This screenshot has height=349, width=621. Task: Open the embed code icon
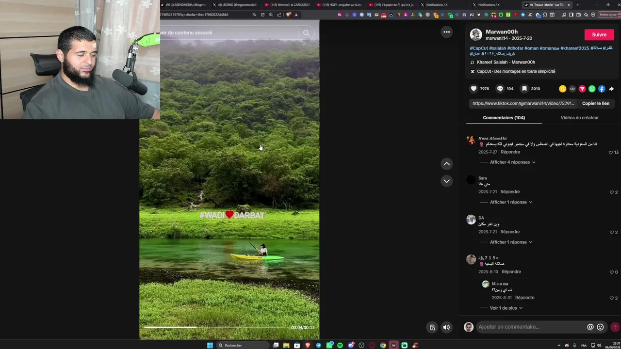[572, 89]
